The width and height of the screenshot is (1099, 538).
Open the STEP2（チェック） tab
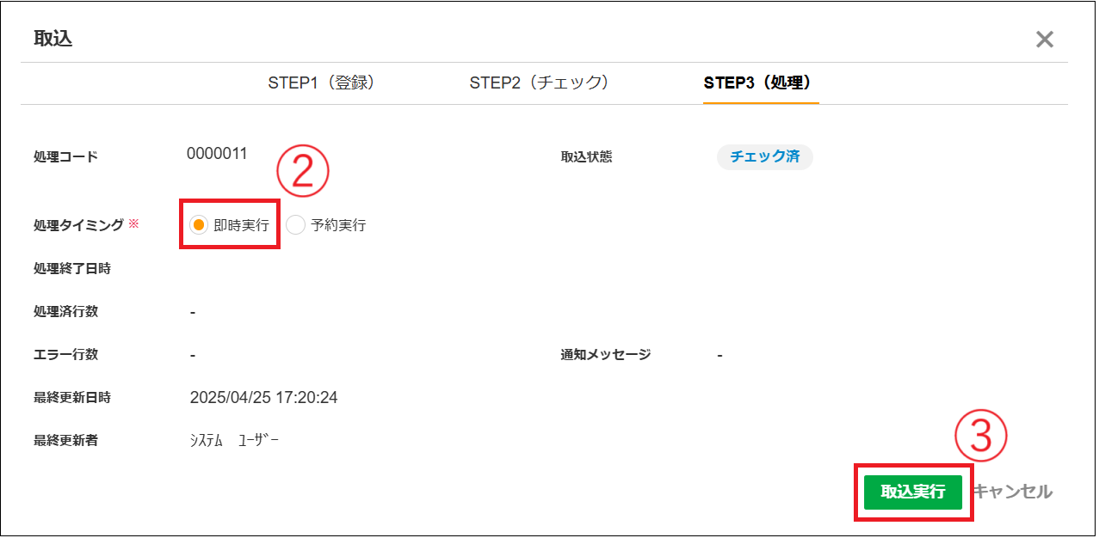point(540,83)
